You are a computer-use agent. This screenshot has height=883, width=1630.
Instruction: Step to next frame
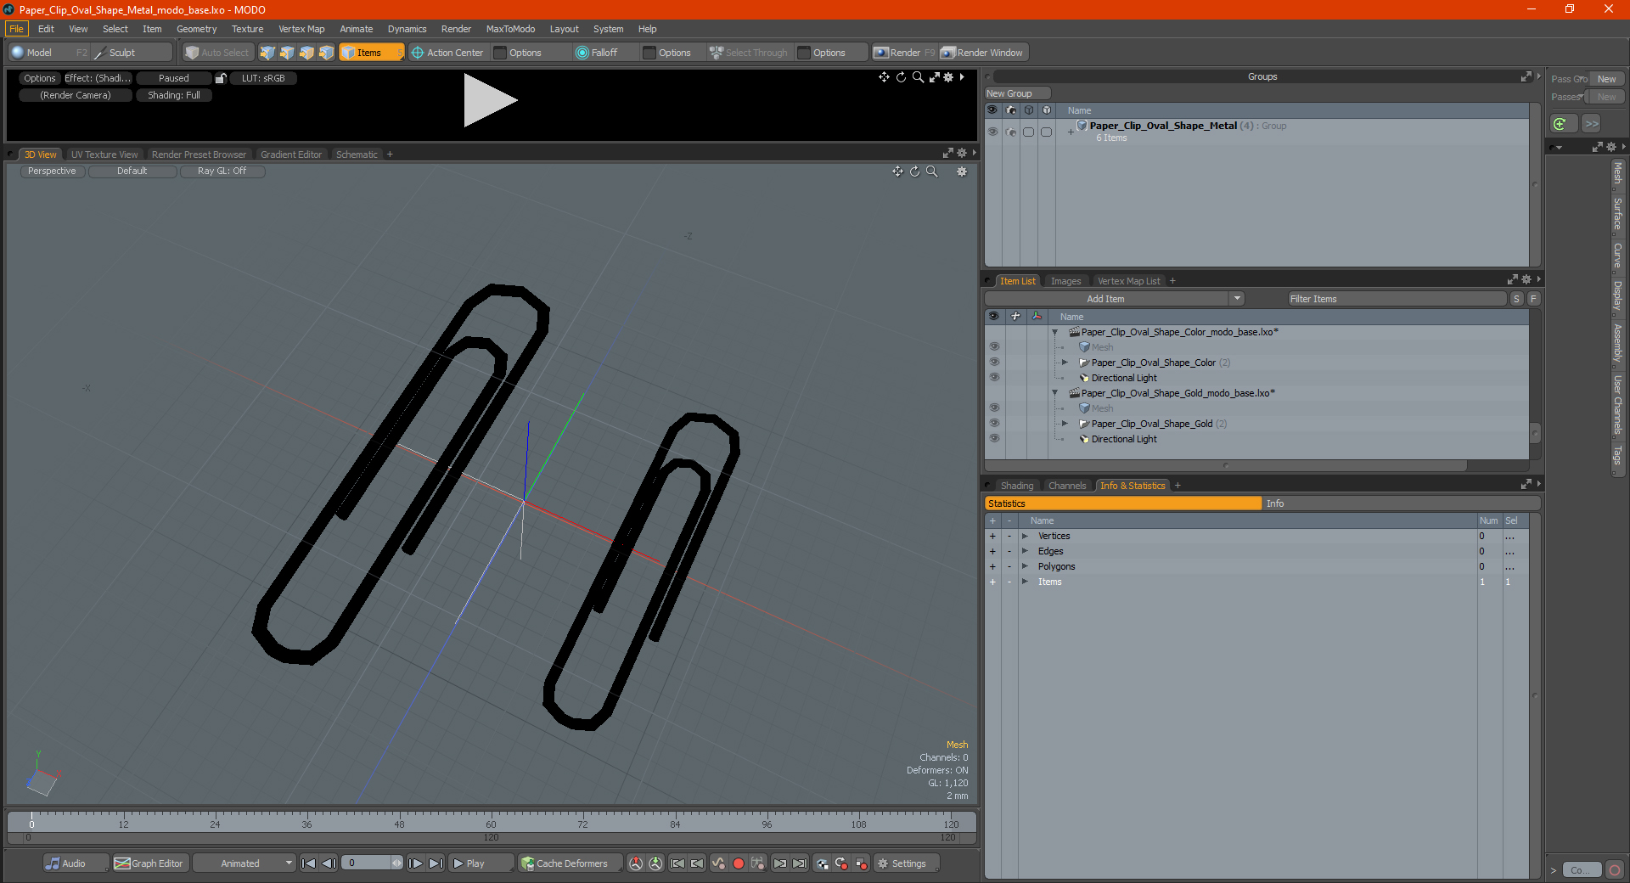(416, 863)
